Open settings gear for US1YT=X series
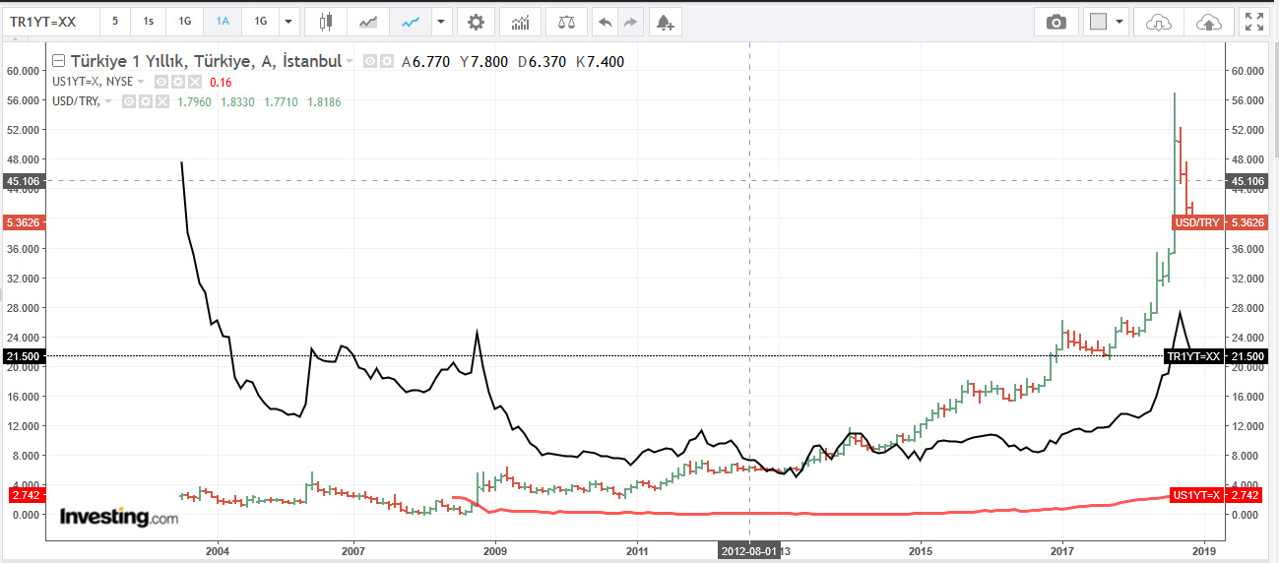The height and width of the screenshot is (563, 1279). tap(178, 82)
